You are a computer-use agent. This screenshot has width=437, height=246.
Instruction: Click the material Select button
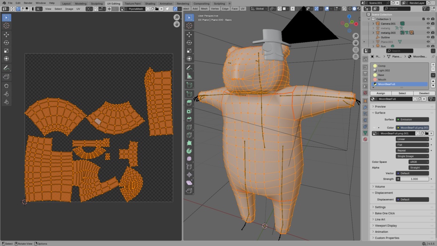pos(402,93)
